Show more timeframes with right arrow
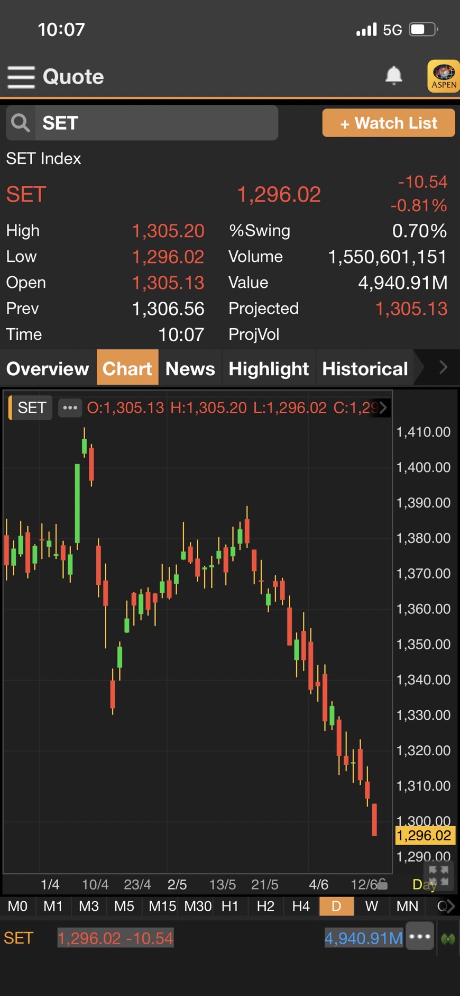Viewport: 460px width, 996px height. pos(450,906)
